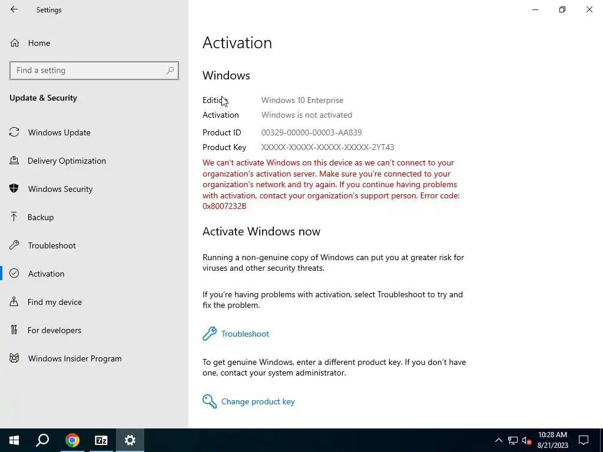Show hidden system tray icons
Screen dimensions: 603x452
[x=498, y=440]
